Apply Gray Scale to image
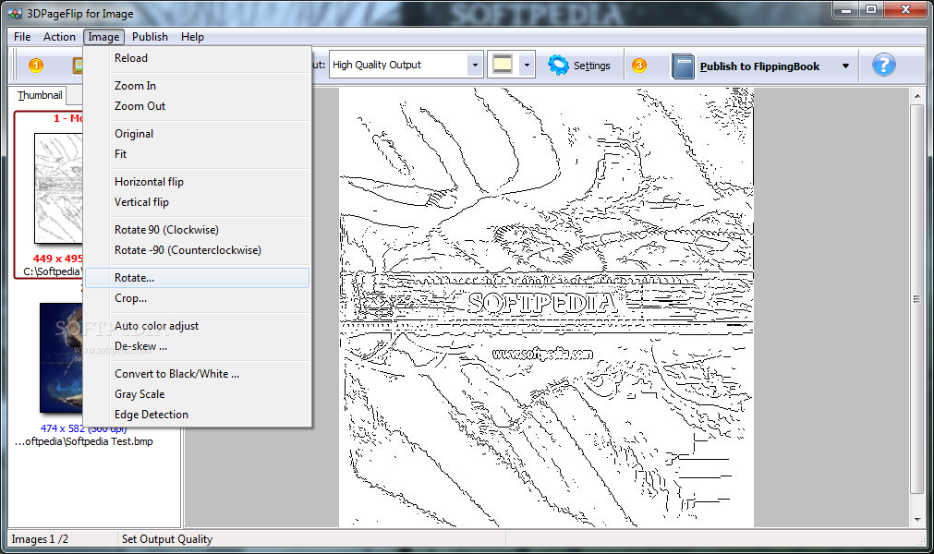 point(197,394)
